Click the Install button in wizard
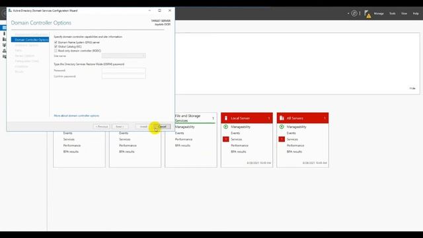 tap(143, 126)
